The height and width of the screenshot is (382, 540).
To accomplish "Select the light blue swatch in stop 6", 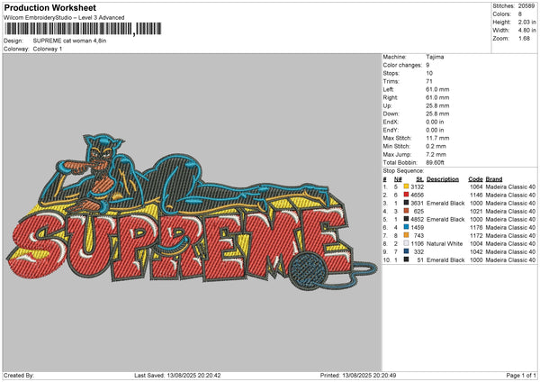I will [406, 227].
